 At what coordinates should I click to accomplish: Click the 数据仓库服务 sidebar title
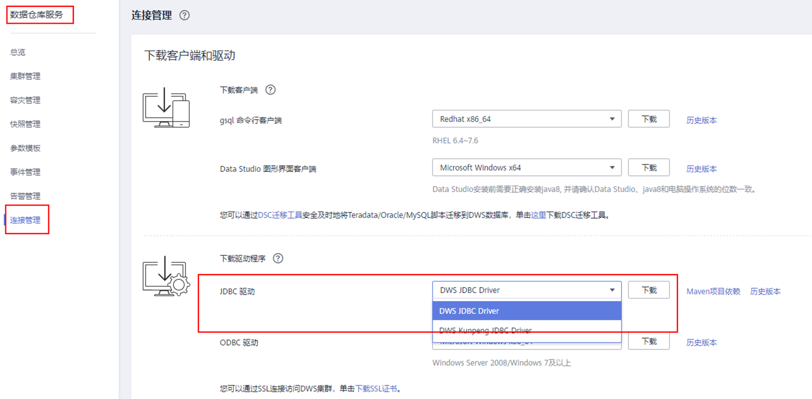pos(36,15)
